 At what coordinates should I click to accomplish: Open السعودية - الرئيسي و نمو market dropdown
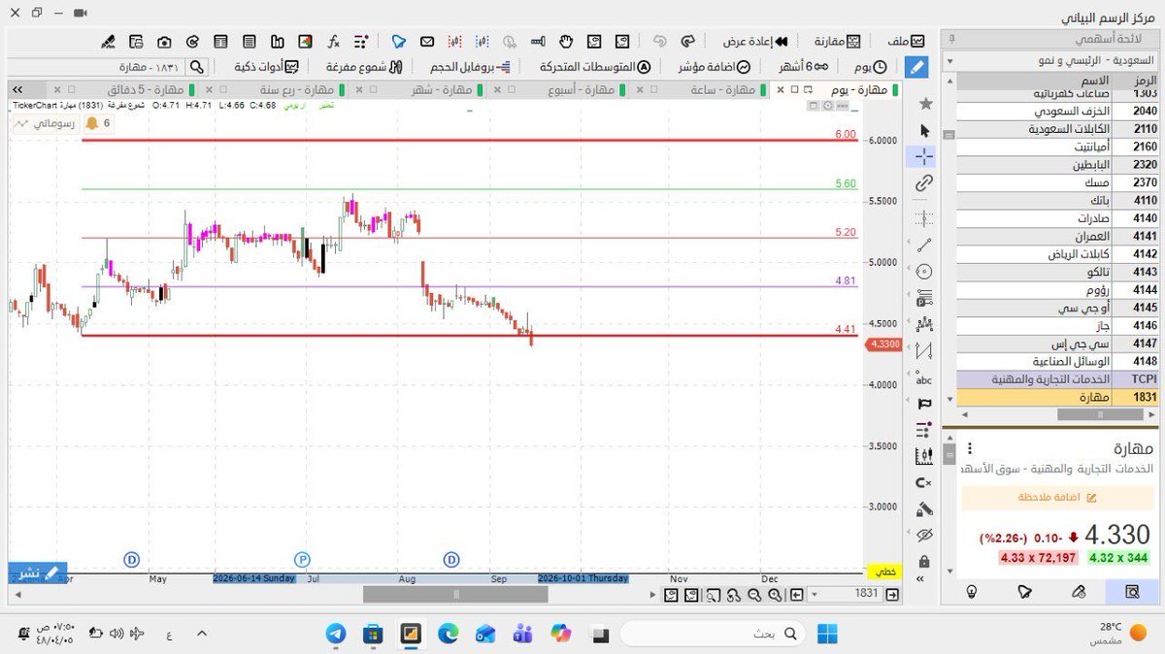tap(1048, 60)
